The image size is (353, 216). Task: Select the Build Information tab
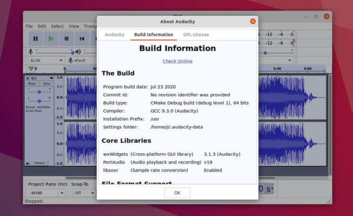click(154, 35)
